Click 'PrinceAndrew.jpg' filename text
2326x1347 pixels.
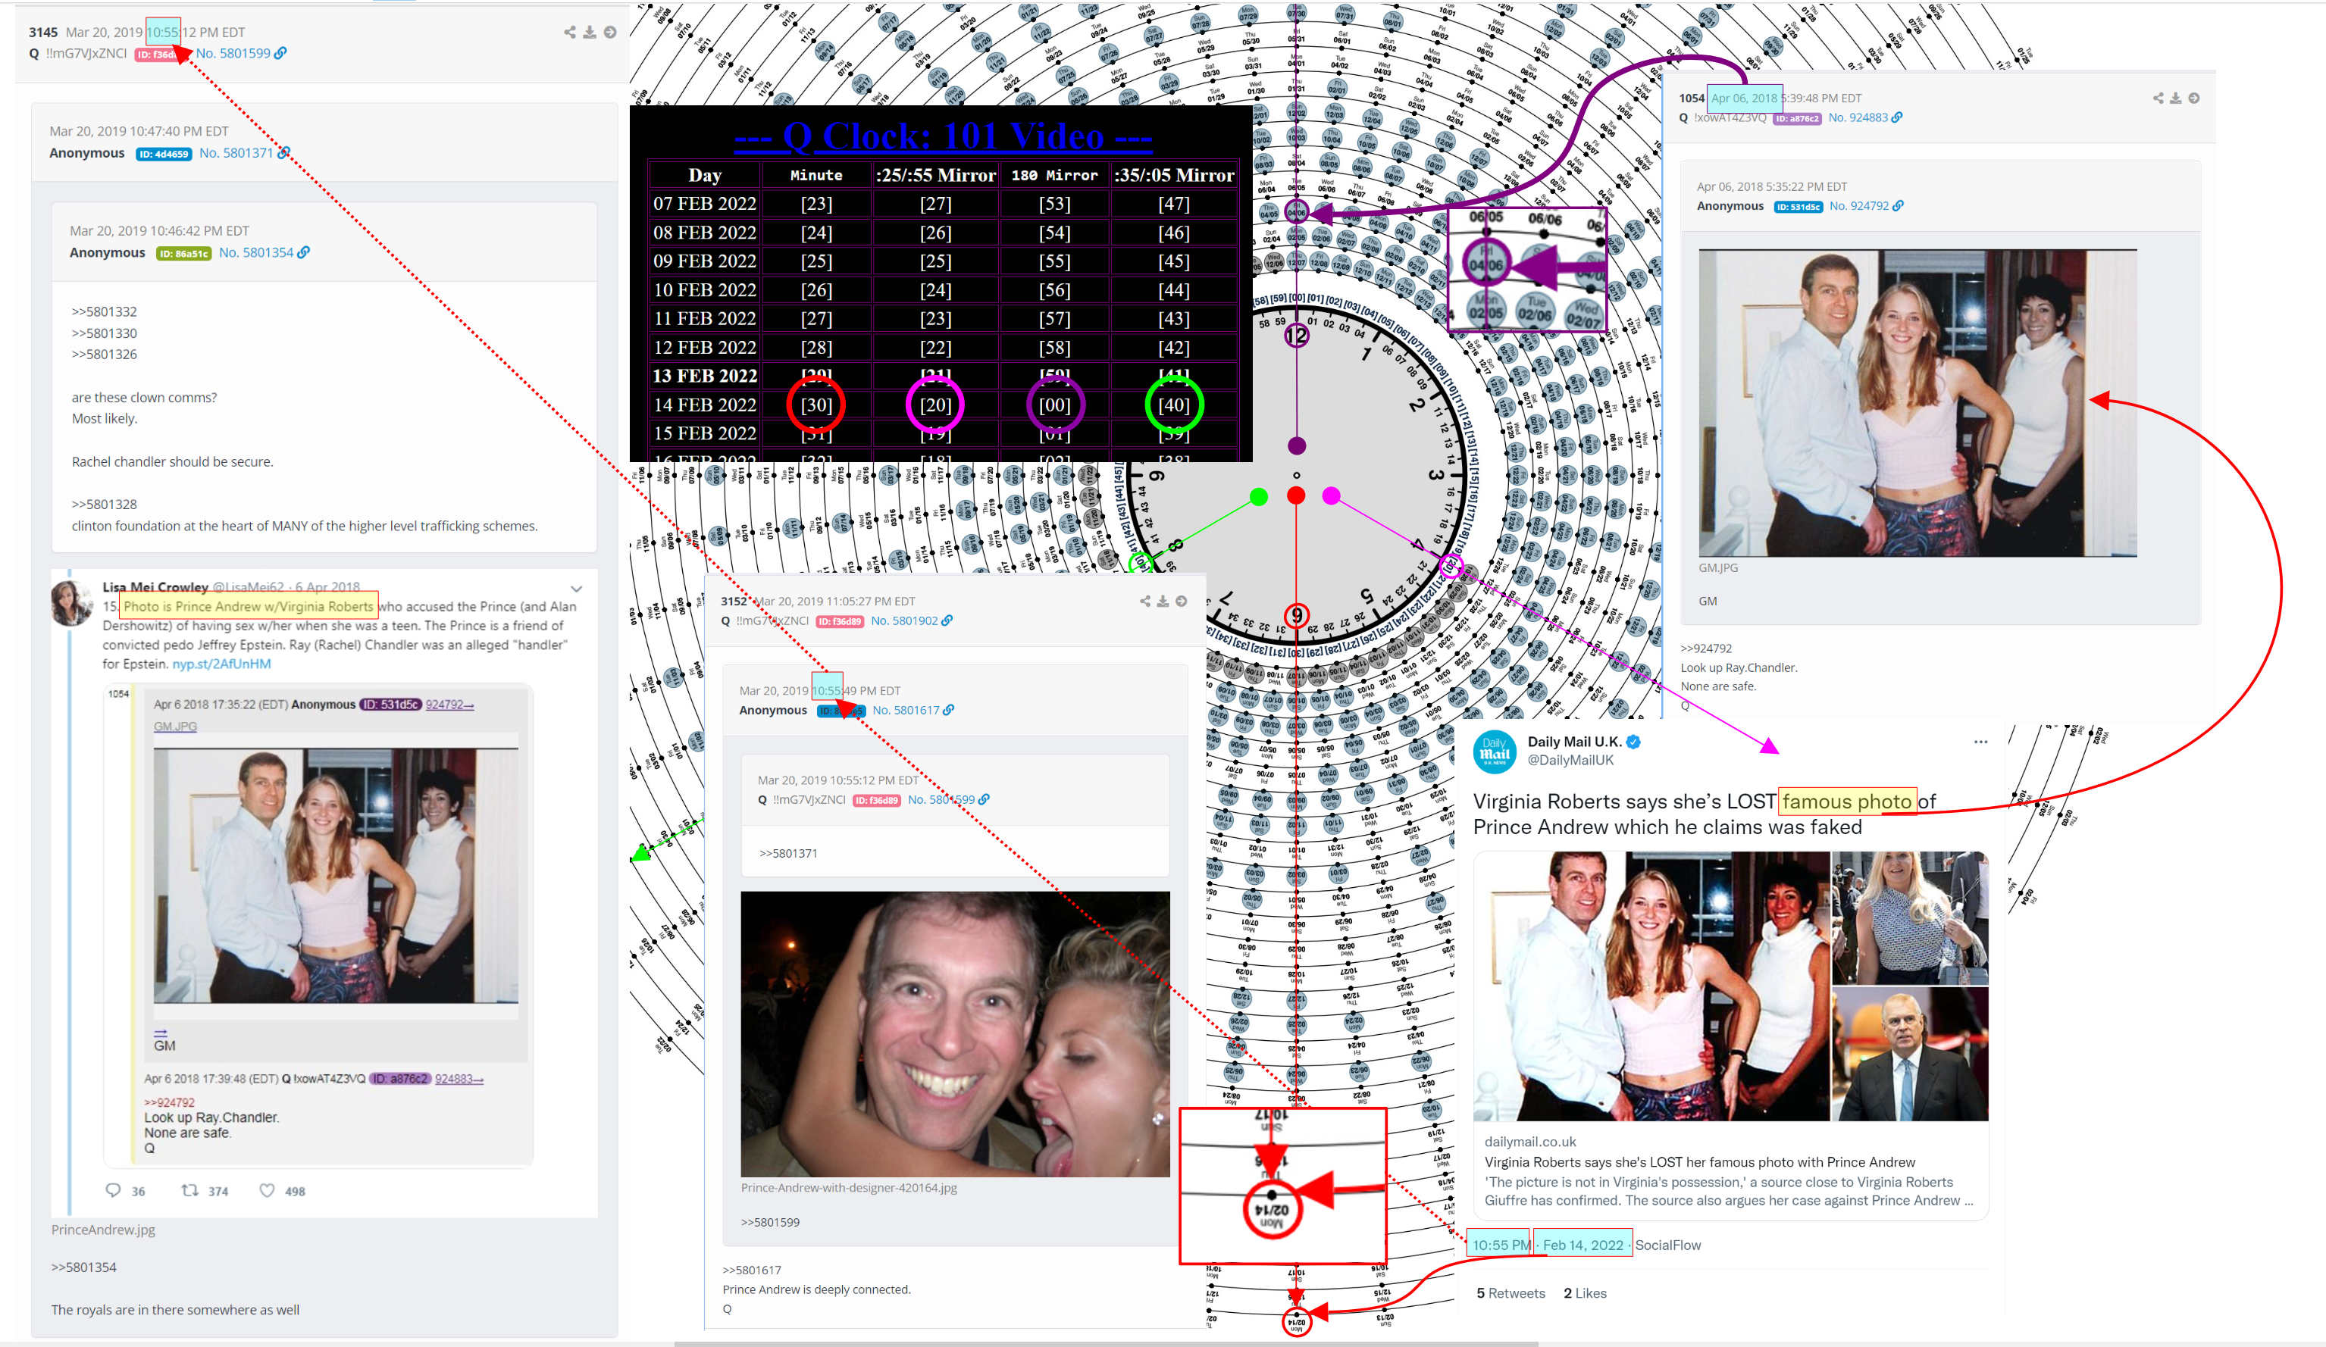pos(103,1230)
